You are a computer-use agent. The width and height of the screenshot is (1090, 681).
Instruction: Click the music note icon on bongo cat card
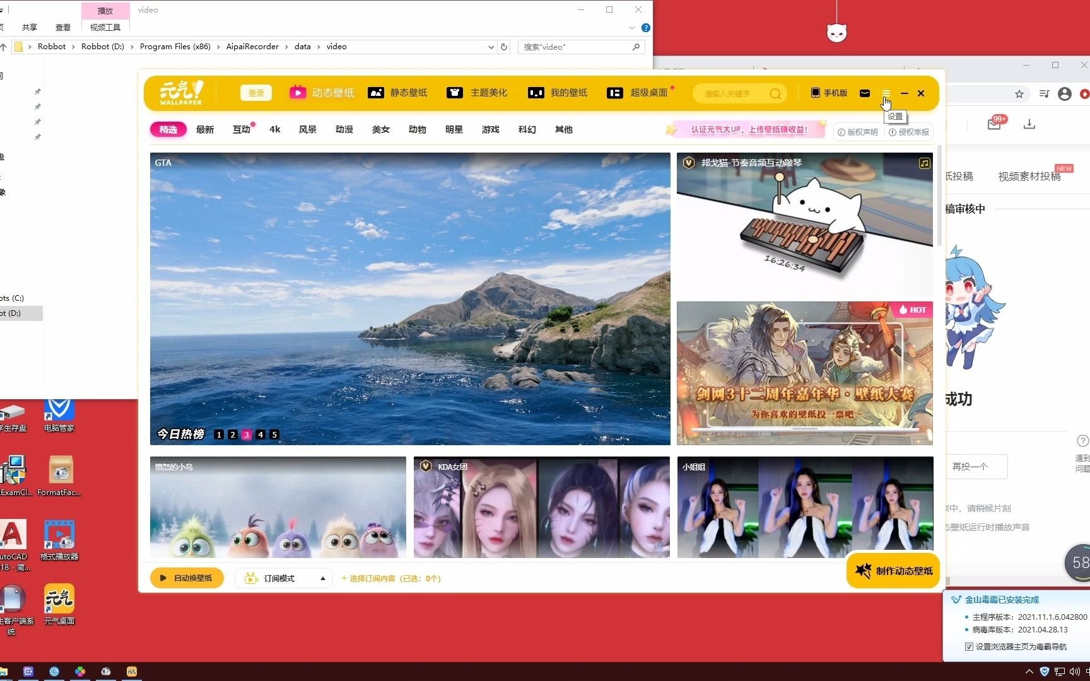tap(924, 163)
